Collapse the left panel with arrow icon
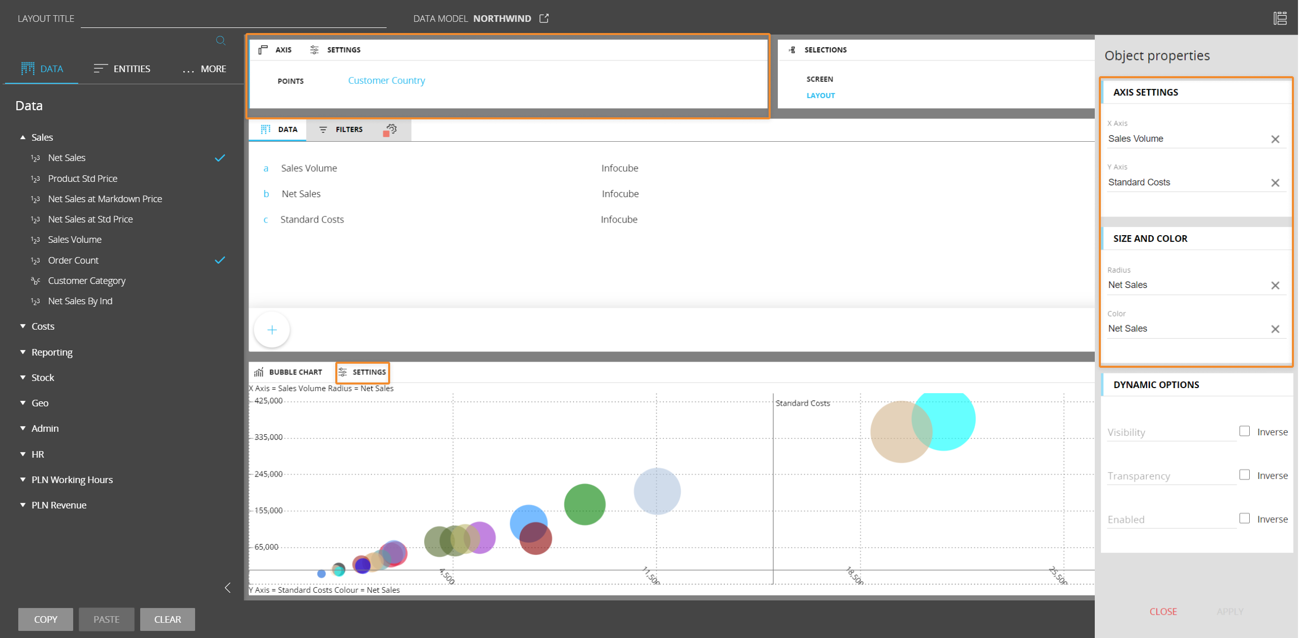 click(228, 588)
